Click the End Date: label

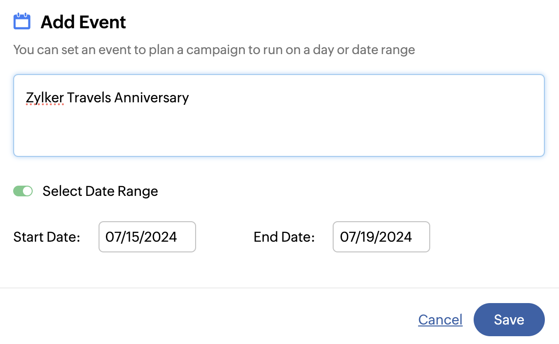point(284,237)
